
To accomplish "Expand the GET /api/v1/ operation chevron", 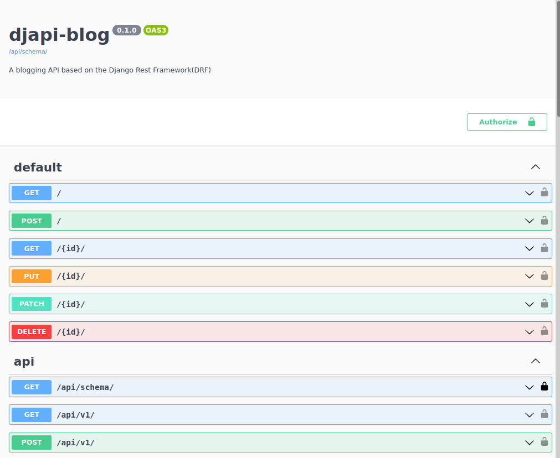I will (530, 415).
